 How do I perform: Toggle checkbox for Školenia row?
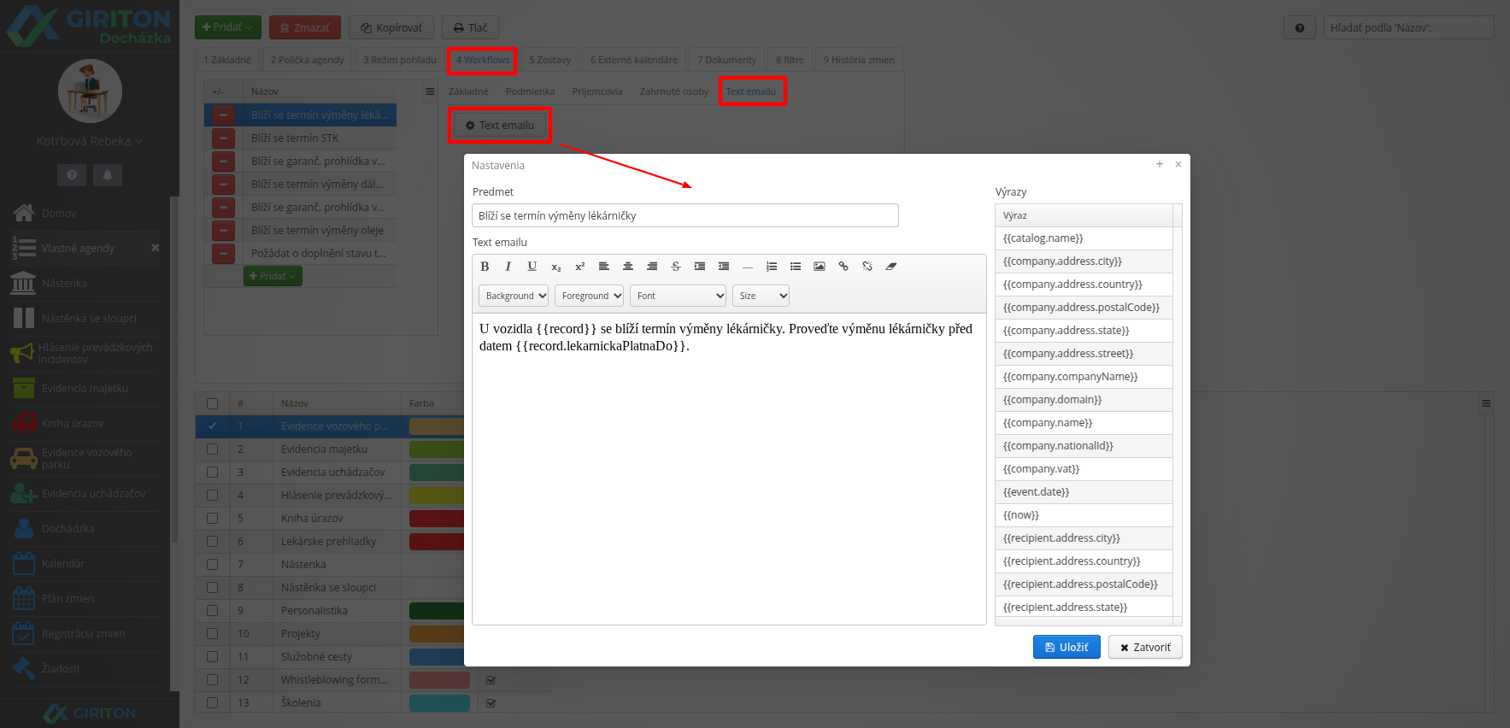(x=212, y=702)
